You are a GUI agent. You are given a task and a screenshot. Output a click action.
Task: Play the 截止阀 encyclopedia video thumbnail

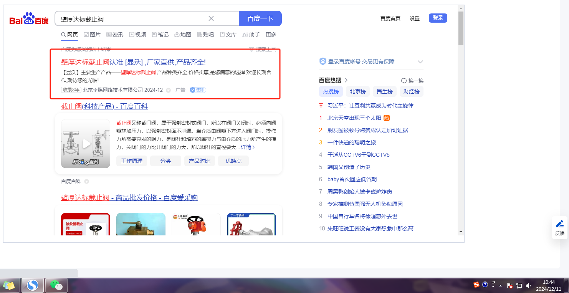pyautogui.click(x=86, y=144)
